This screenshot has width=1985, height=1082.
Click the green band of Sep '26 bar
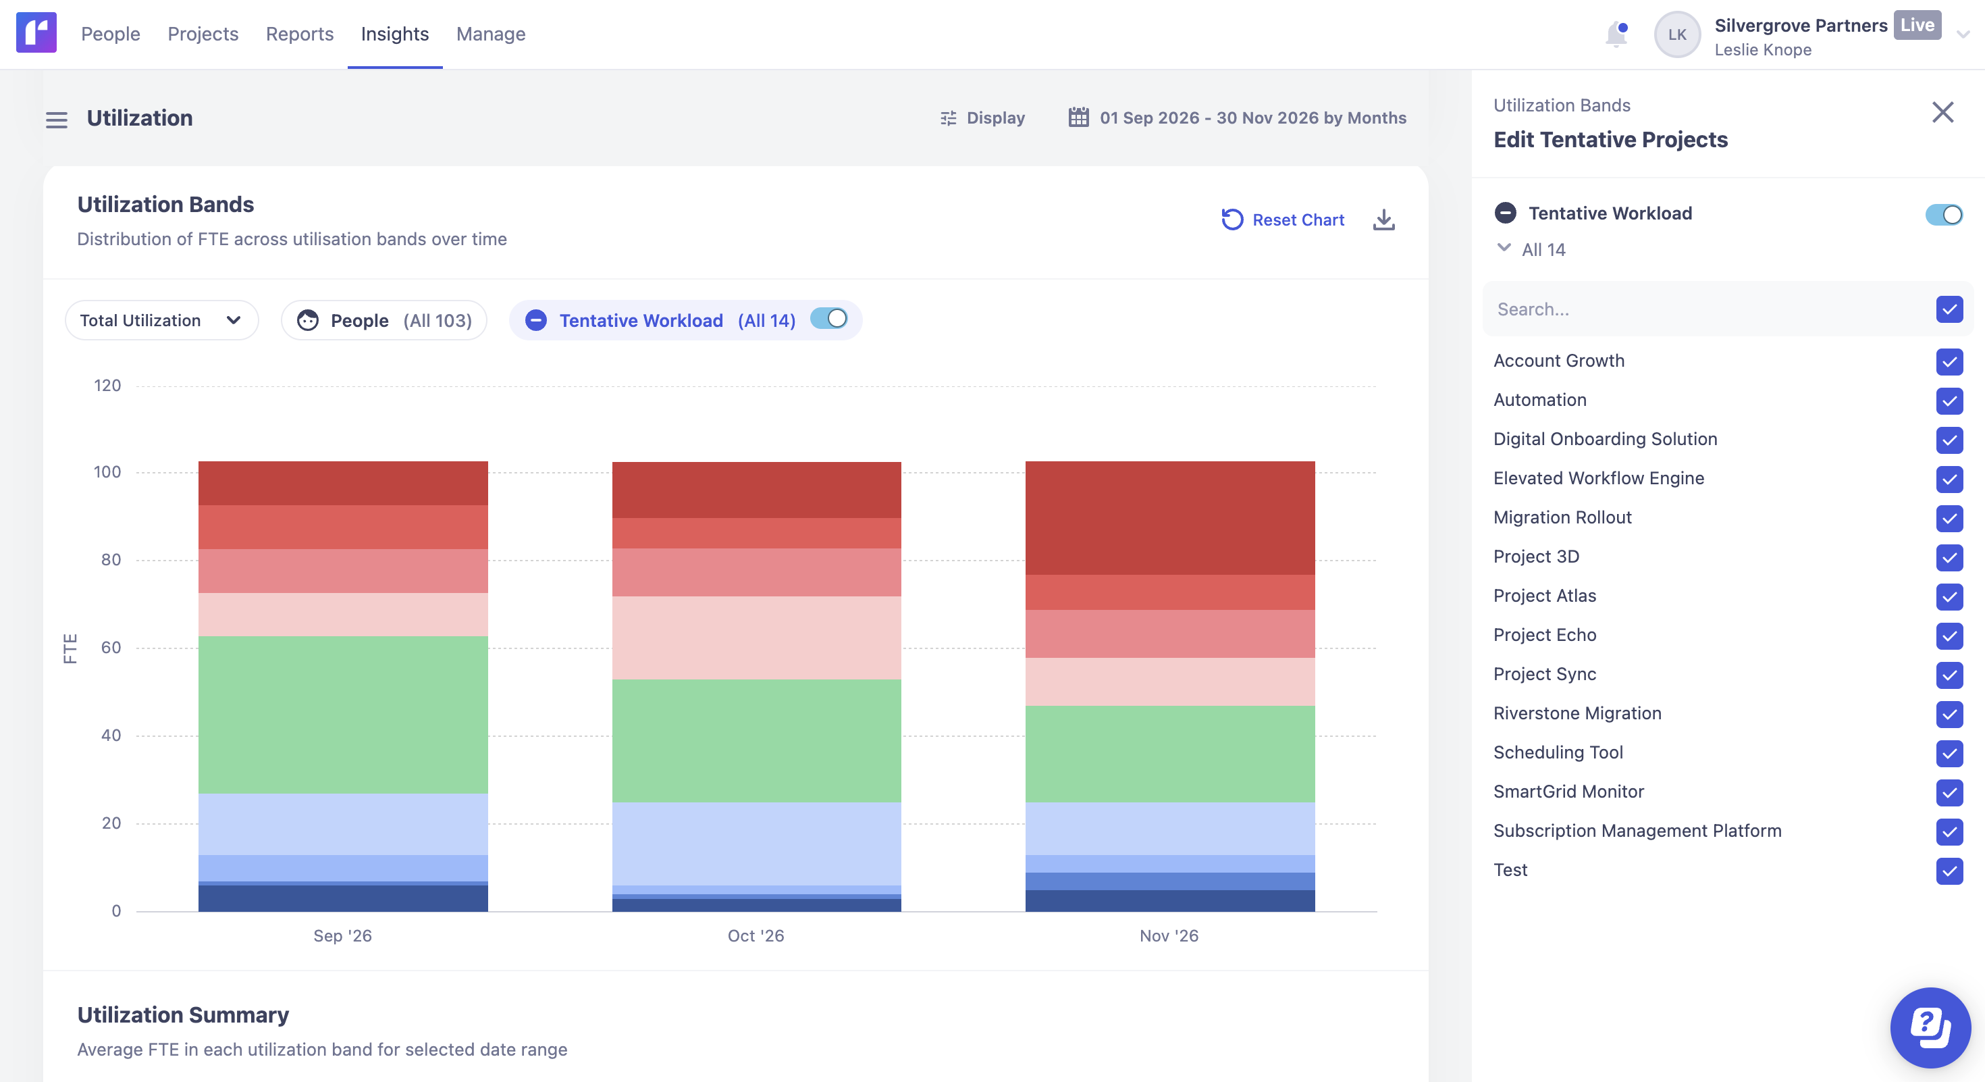pos(343,715)
